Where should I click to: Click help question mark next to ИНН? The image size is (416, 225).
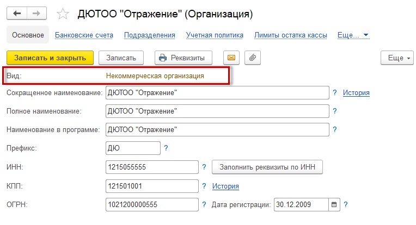(204, 167)
